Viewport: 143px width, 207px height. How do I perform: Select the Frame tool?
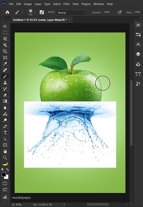pyautogui.click(x=5, y=58)
